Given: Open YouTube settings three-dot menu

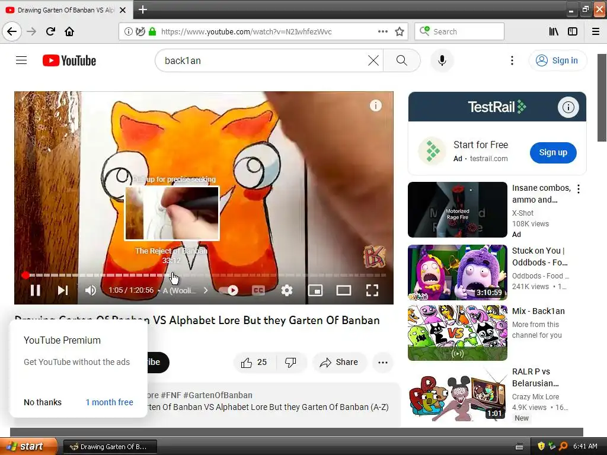Looking at the screenshot, I should coord(512,60).
